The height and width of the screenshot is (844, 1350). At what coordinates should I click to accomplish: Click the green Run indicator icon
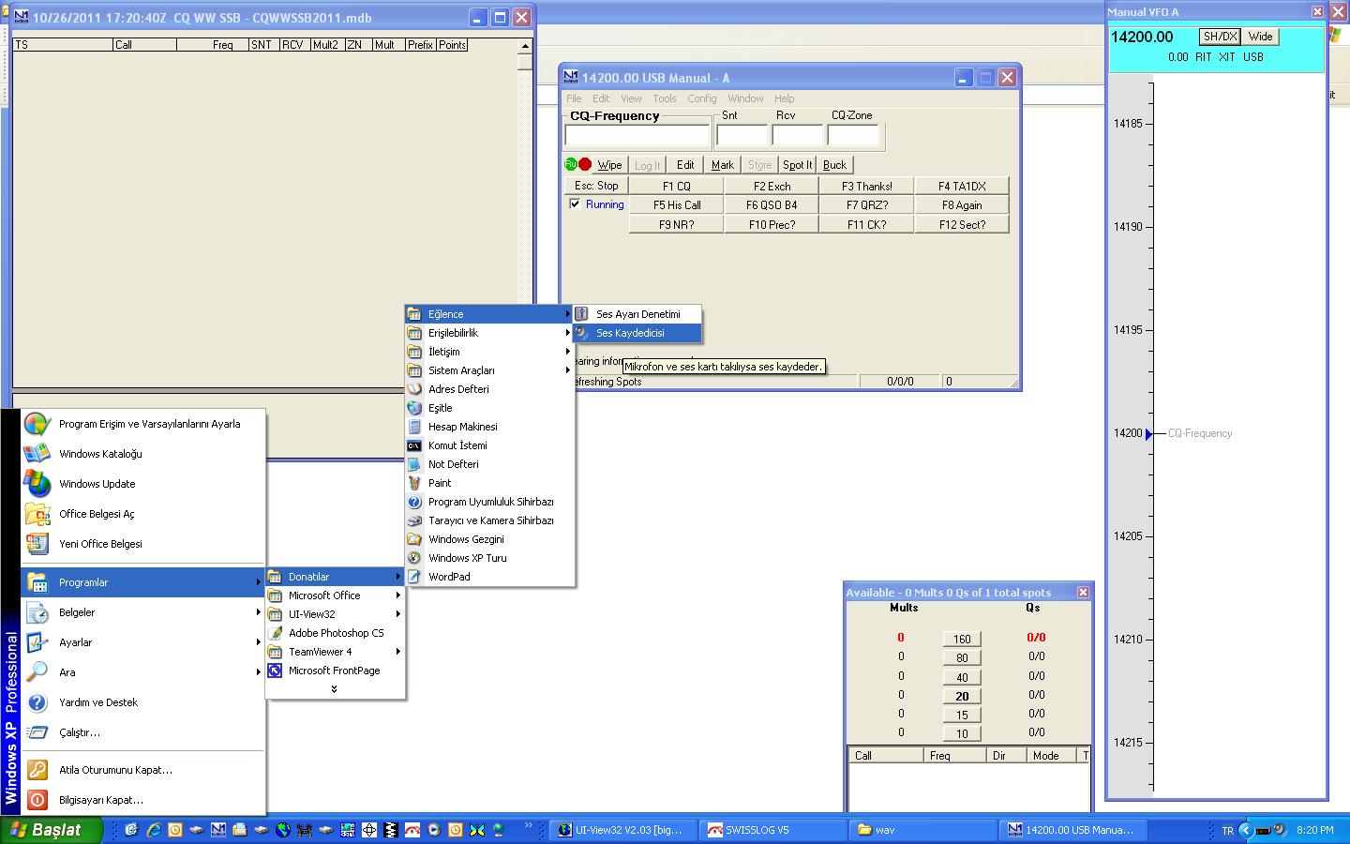[x=571, y=164]
